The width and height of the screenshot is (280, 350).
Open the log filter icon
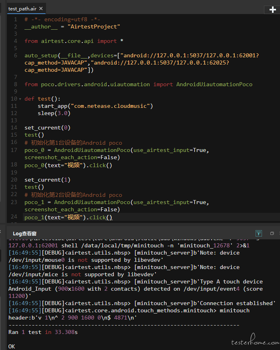(x=259, y=233)
